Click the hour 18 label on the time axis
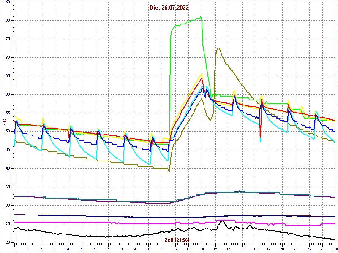The image size is (338, 253). coord(255,249)
